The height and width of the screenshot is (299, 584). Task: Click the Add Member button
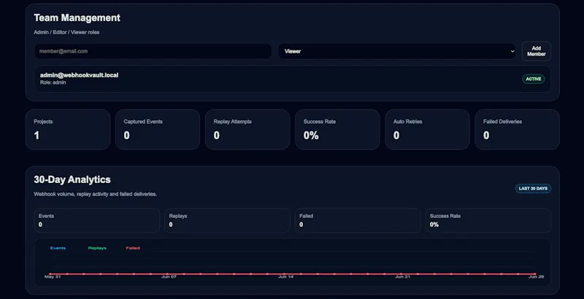click(x=537, y=51)
